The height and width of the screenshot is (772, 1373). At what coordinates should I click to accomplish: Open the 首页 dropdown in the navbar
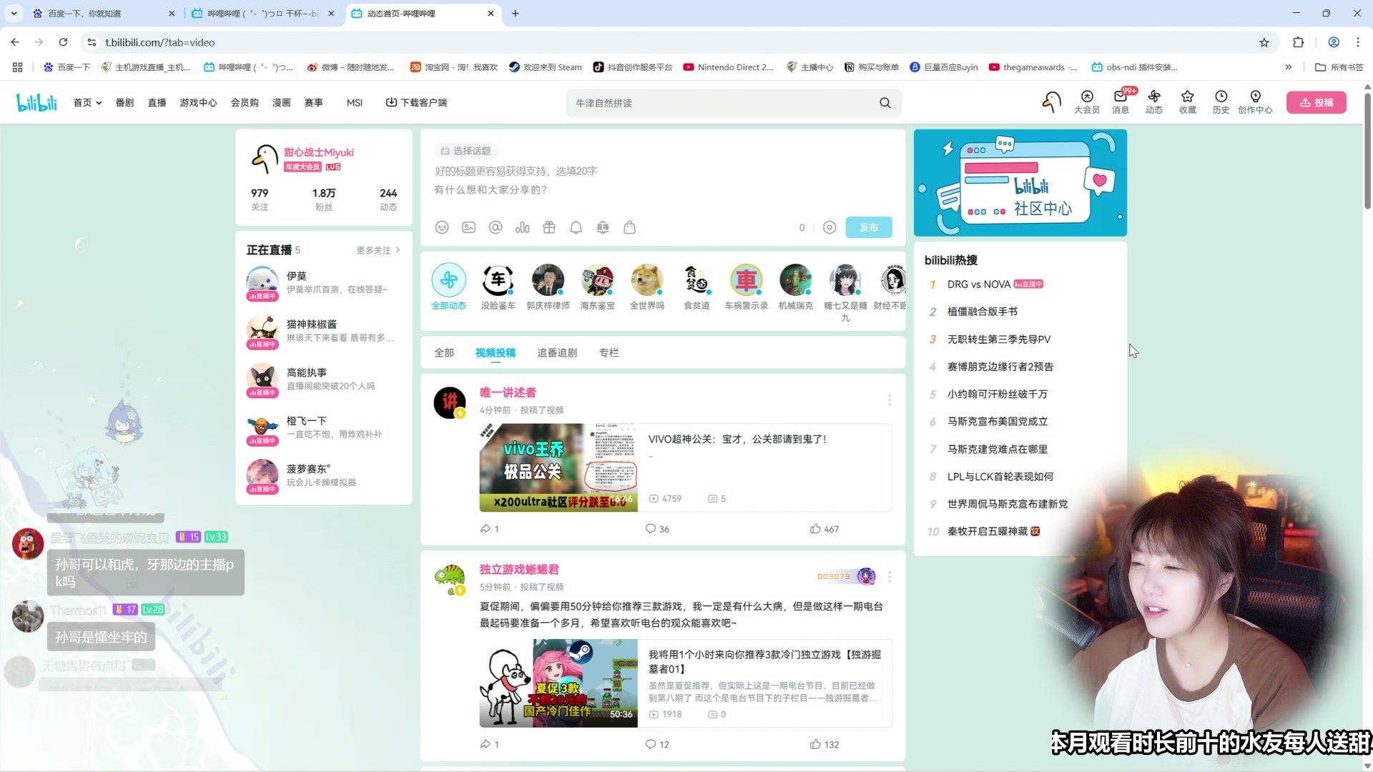[x=86, y=102]
